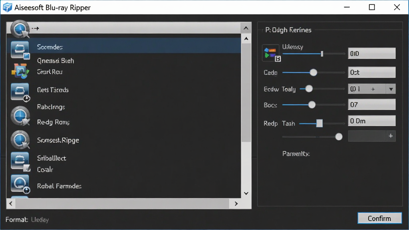Click the colorful icon beside Grarl Reu

click(20, 71)
